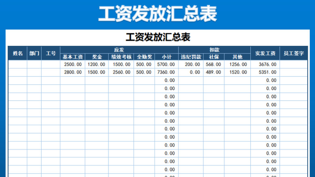Click 1500.00 in the 绩效考核 column
The image size is (315, 177).
pos(121,64)
